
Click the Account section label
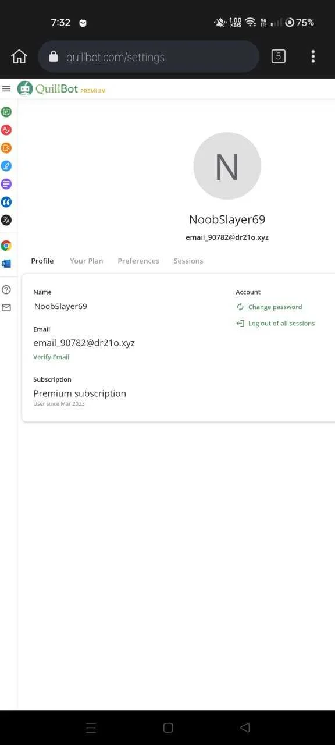pos(248,292)
